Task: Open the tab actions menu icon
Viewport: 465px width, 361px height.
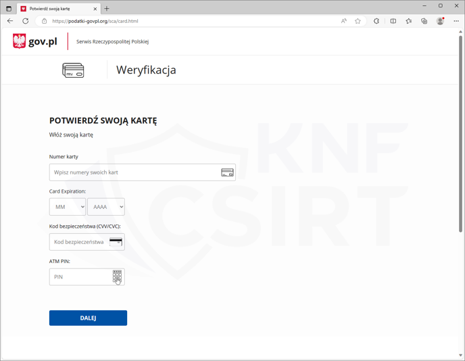Action: (9, 9)
